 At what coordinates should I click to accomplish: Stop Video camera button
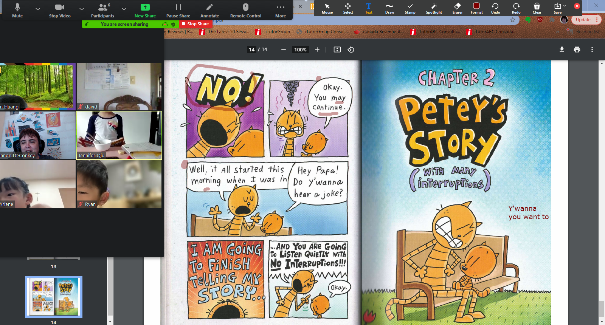(x=60, y=10)
